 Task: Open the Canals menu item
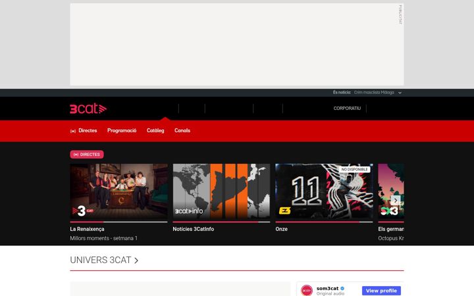click(182, 130)
